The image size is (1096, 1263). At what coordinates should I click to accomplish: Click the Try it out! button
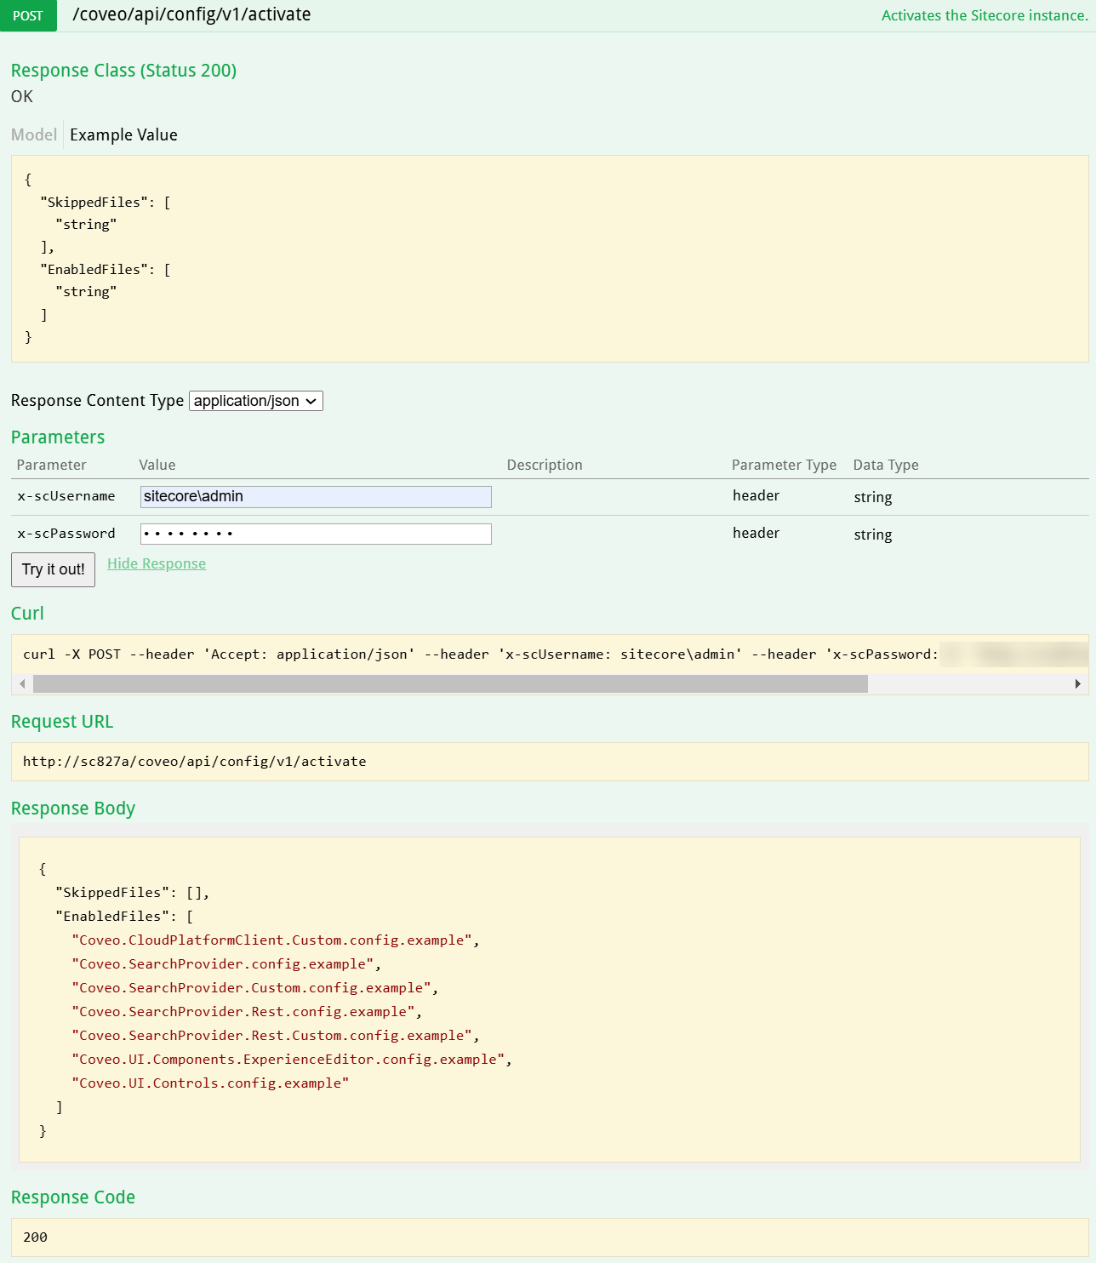coord(53,569)
